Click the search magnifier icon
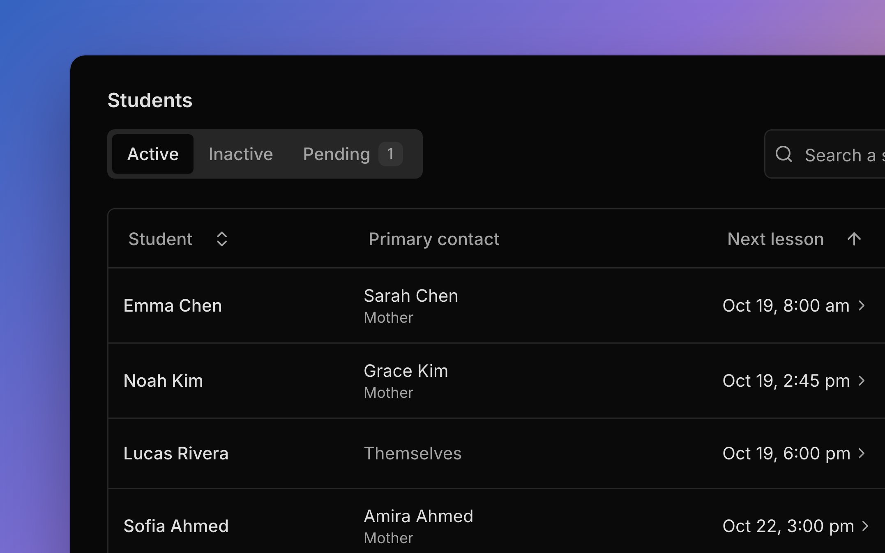The height and width of the screenshot is (553, 885). [784, 154]
